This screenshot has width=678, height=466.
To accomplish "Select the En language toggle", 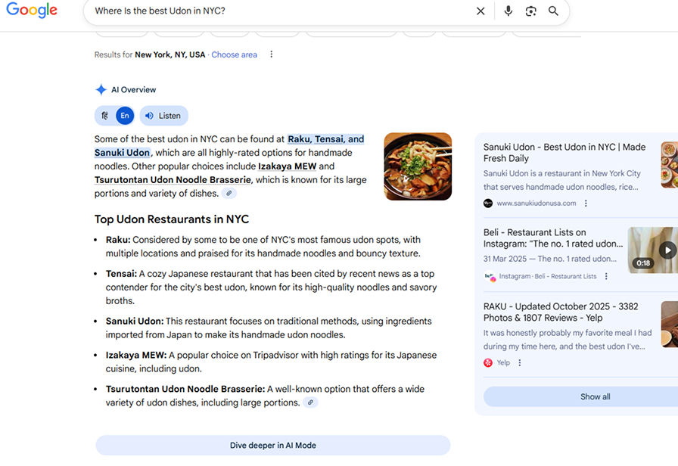I will coord(125,116).
